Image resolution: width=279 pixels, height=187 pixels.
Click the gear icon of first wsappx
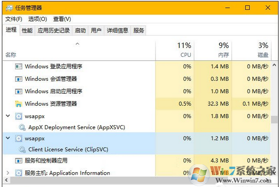[19, 116]
